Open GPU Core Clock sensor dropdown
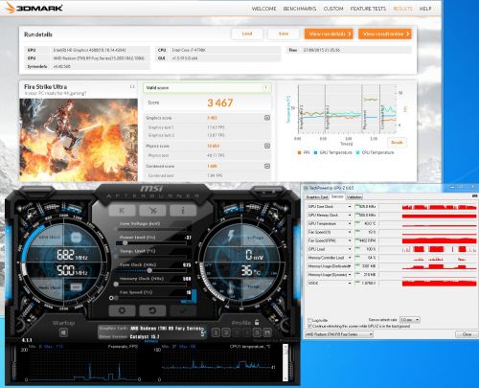This screenshot has width=479, height=388. tap(350, 207)
